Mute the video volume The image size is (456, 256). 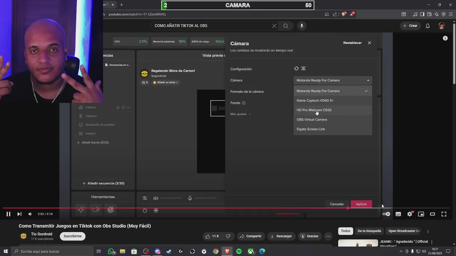click(30, 214)
